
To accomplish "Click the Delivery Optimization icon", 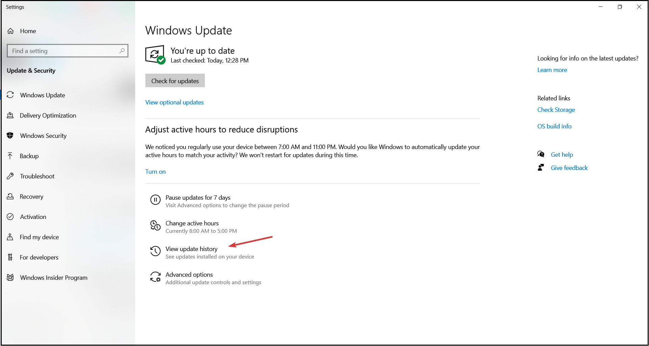I will 10,115.
